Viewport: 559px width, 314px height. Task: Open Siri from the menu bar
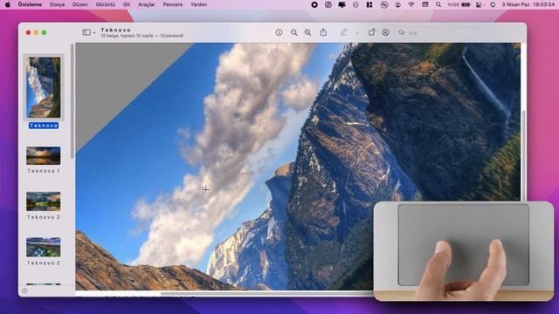coord(493,4)
